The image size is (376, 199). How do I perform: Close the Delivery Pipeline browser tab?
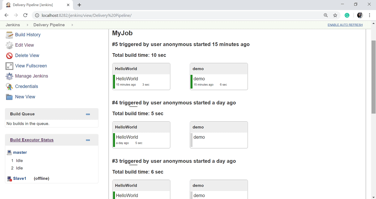67,5
